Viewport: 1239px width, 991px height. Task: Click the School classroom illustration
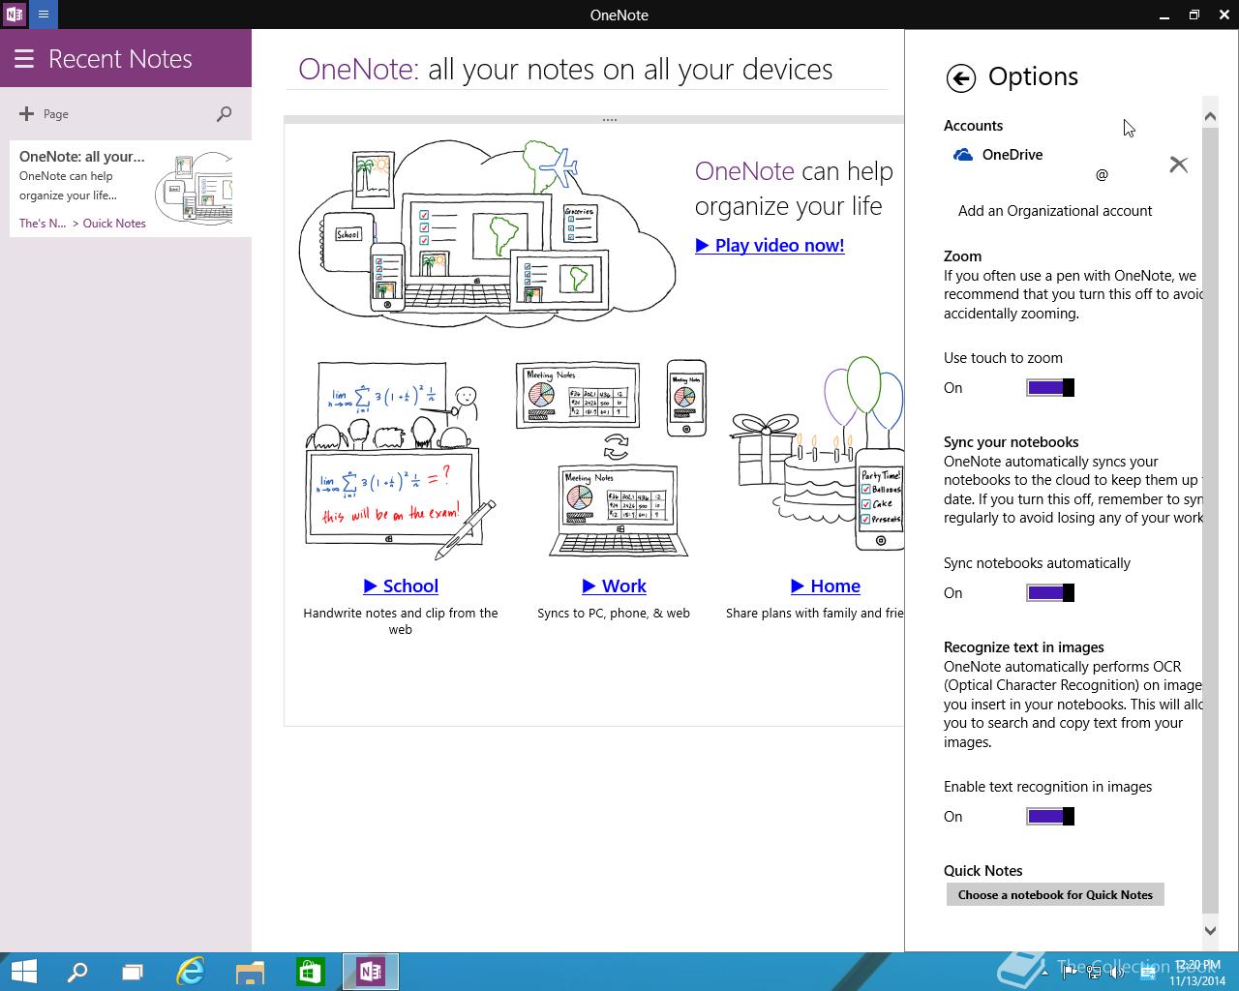pyautogui.click(x=400, y=461)
